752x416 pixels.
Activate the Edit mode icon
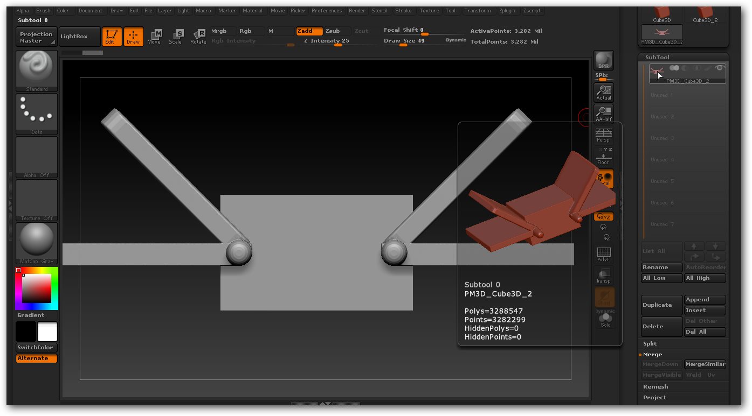112,37
